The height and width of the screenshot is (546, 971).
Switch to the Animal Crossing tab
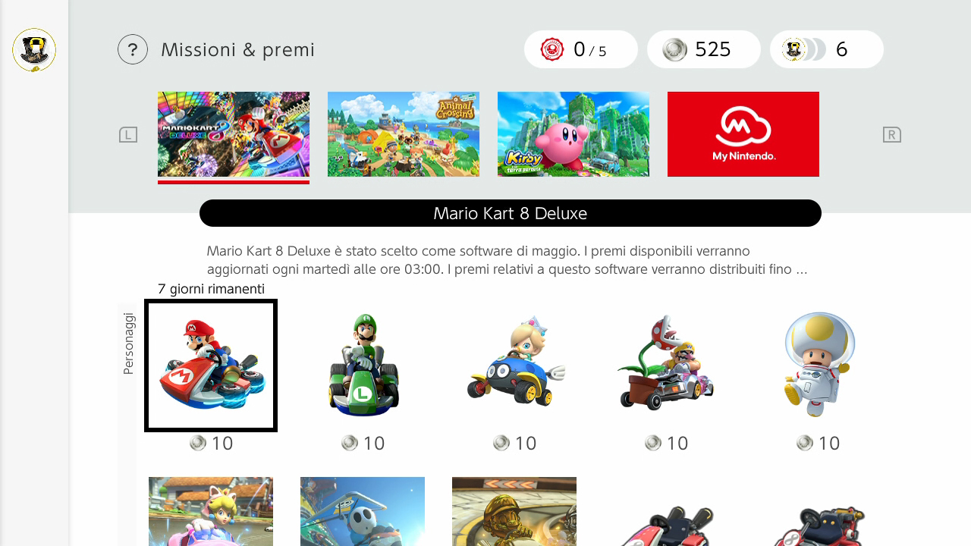[x=404, y=134]
